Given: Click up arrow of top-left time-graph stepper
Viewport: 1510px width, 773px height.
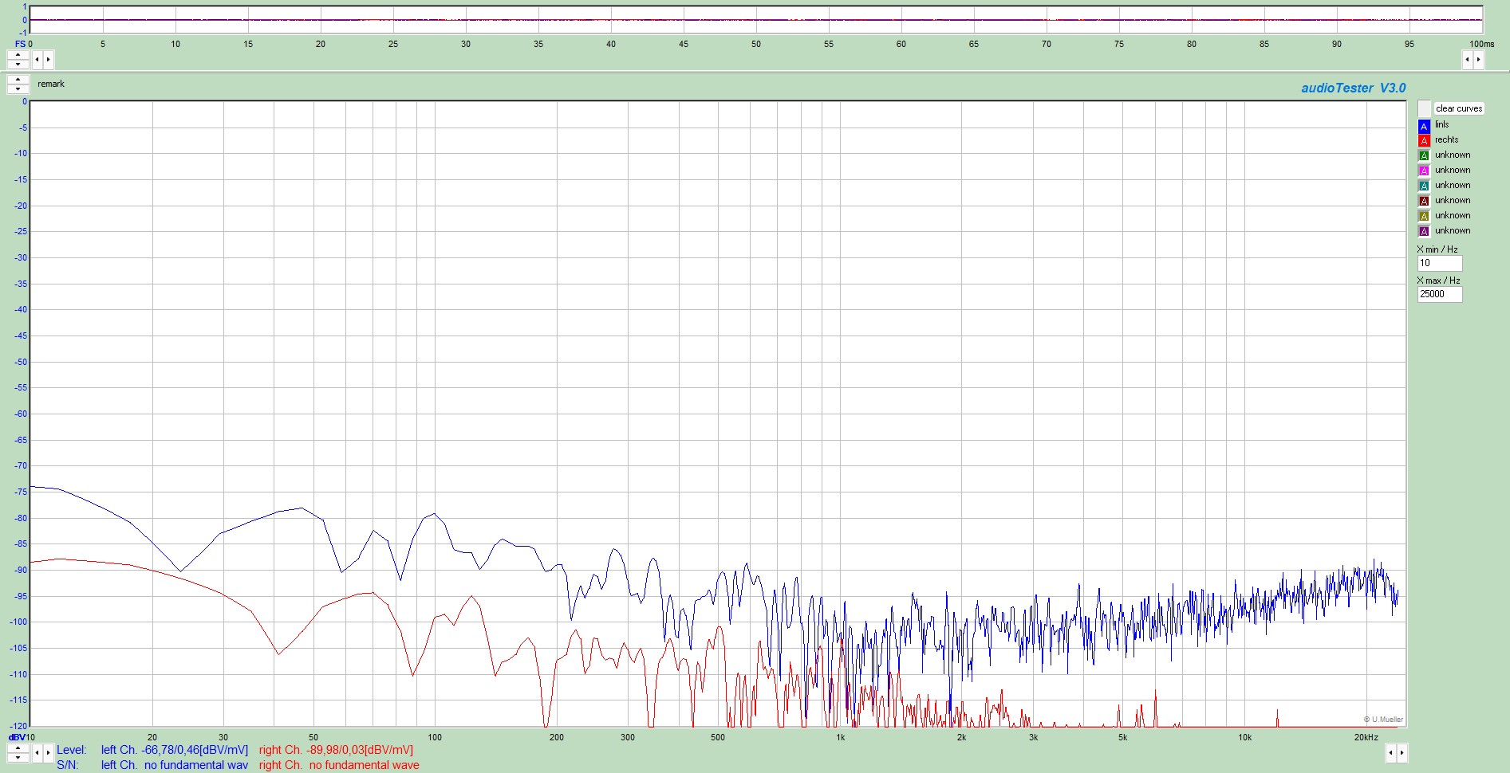Looking at the screenshot, I should point(18,55).
